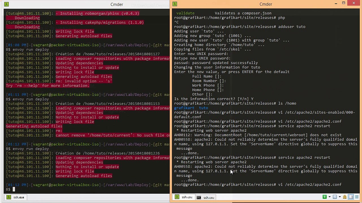Open the new console dropdown arrow
362x203 pixels.
pyautogui.click(x=329, y=197)
